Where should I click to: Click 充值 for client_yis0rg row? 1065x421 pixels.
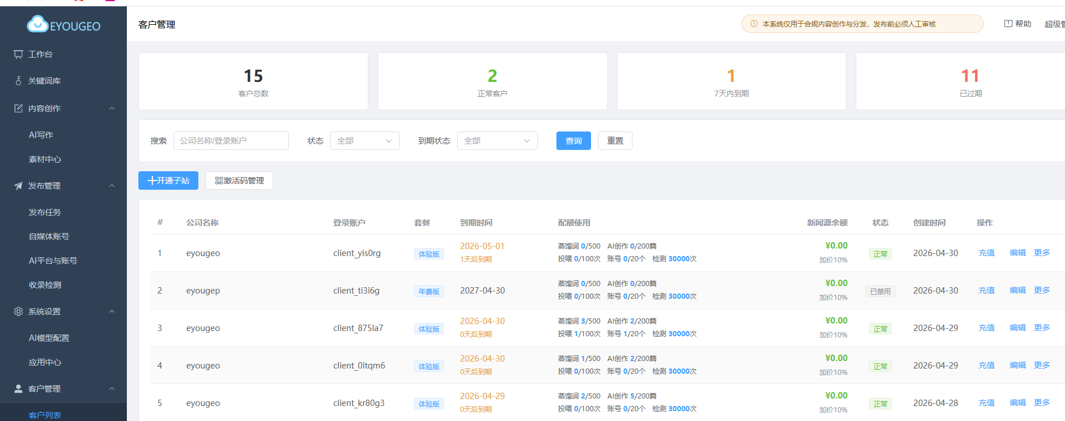pyautogui.click(x=986, y=253)
